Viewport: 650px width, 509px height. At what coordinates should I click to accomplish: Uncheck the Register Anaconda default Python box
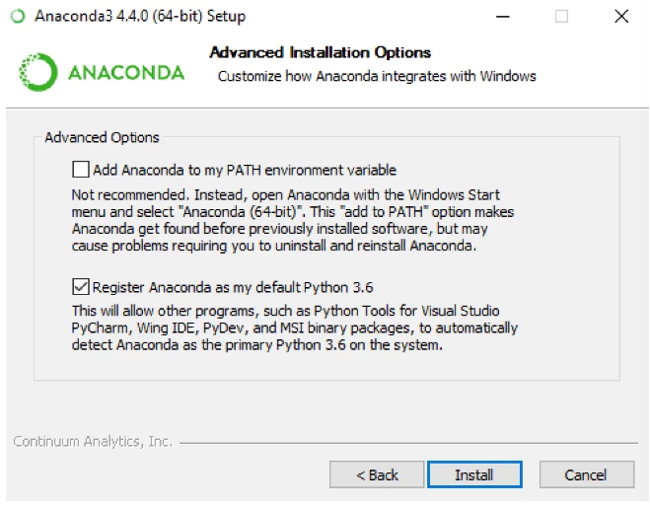click(81, 288)
